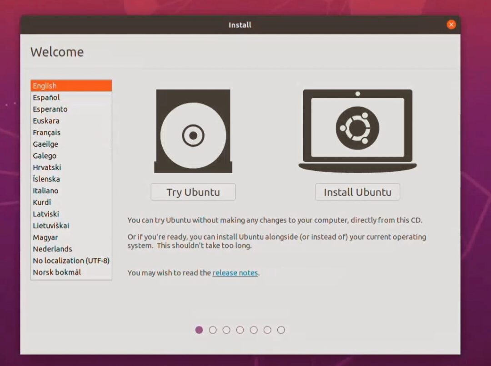Image resolution: width=491 pixels, height=366 pixels.
Task: Choose Magyar from the list
Action: 71,237
